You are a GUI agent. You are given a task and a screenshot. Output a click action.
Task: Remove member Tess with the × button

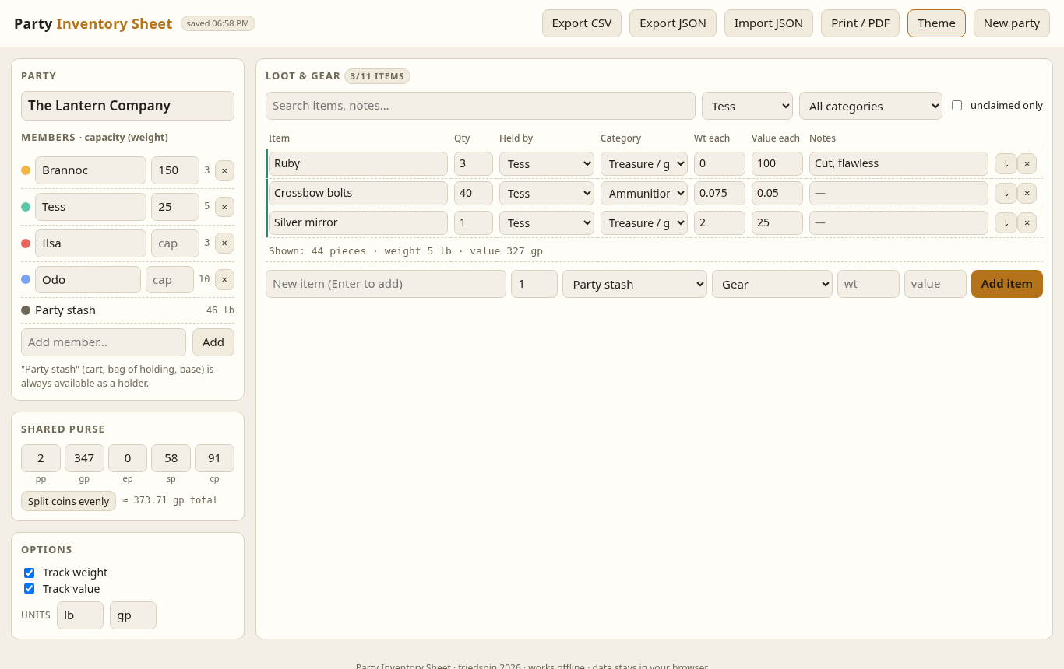[x=224, y=207]
